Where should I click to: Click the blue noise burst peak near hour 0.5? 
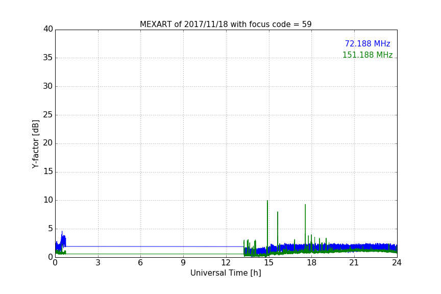[x=62, y=232]
